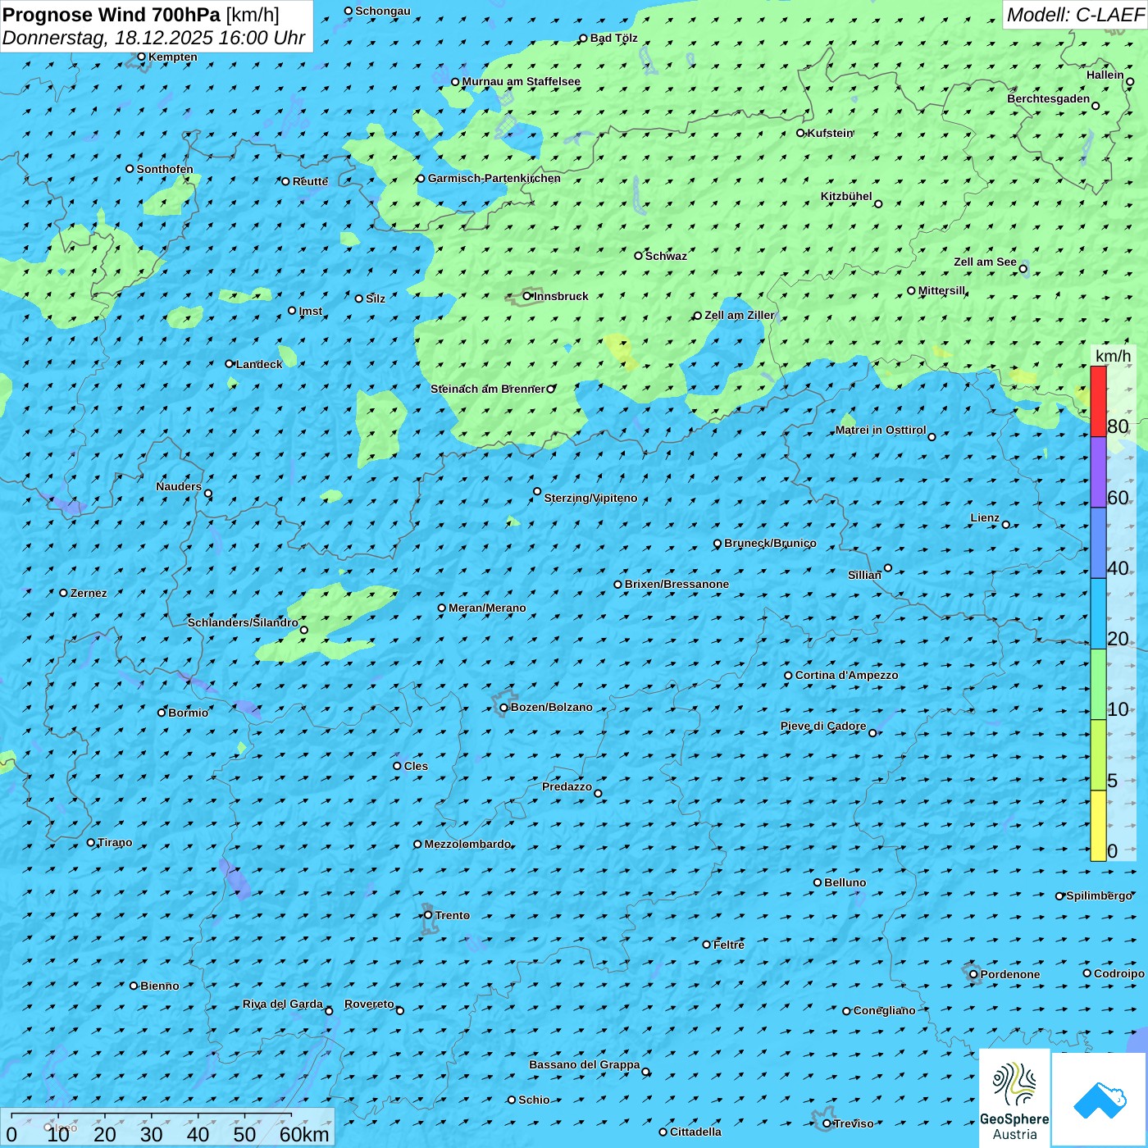Click the 'Predazzo' label
This screenshot has width=1148, height=1148.
click(567, 786)
